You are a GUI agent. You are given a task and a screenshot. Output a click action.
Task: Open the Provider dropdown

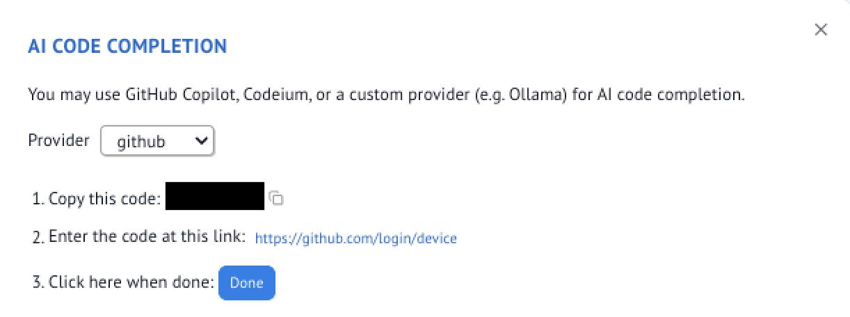(158, 141)
